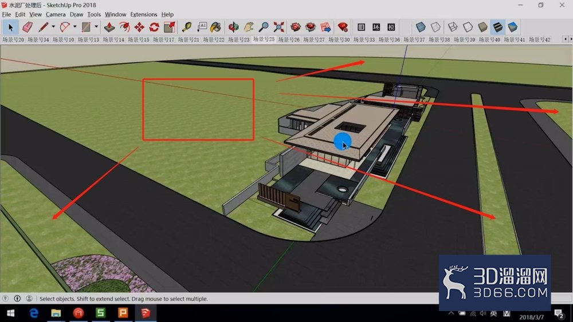This screenshot has height=322, width=573.
Task: Pick the Tape Measure tool
Action: click(x=187, y=27)
